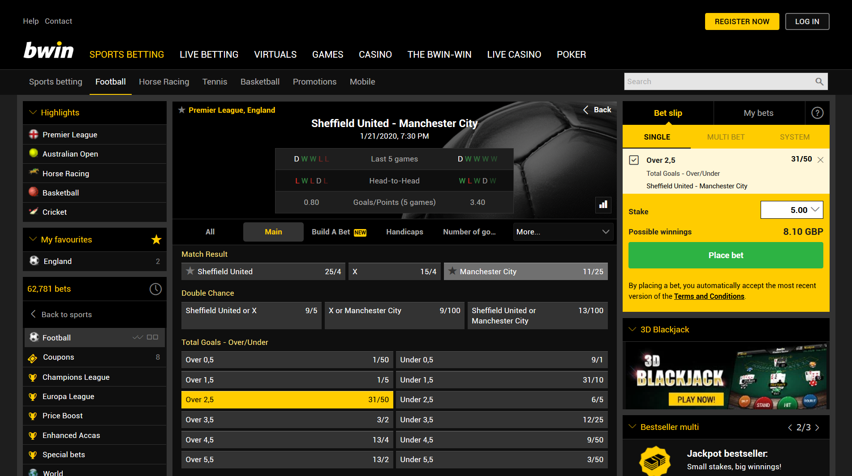The height and width of the screenshot is (476, 852).
Task: Click the Europa League trophy icon
Action: pyautogui.click(x=33, y=396)
